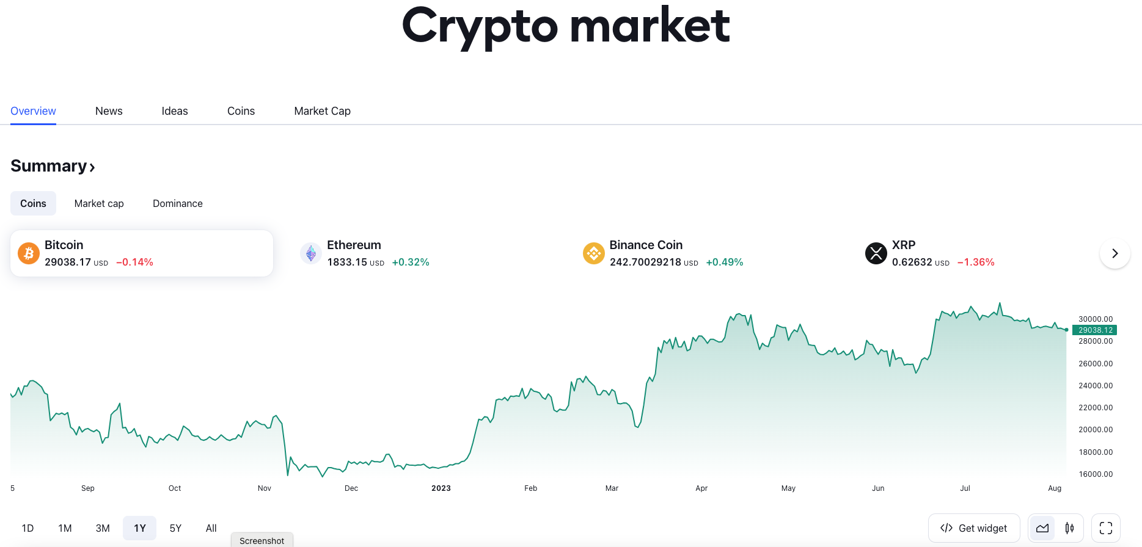Viewport: 1142px width, 547px height.
Task: Click the Ethereum logo icon
Action: [x=311, y=253]
